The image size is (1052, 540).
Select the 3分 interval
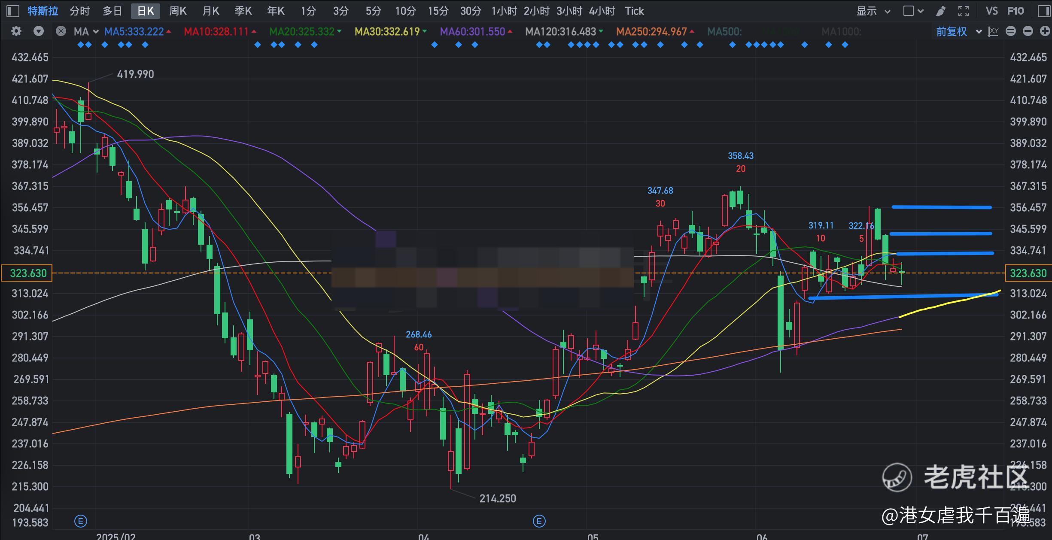pyautogui.click(x=341, y=11)
